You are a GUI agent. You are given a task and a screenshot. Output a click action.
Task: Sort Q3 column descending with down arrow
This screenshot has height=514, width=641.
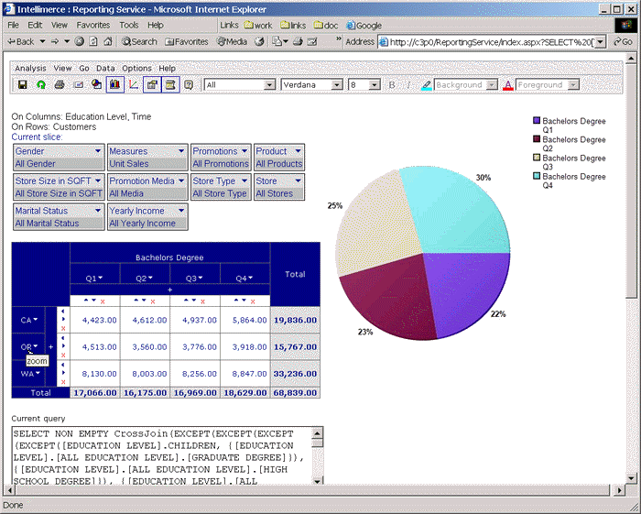[x=194, y=301]
